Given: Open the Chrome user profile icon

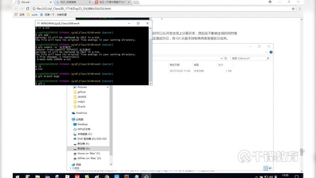Looking at the screenshot, I should [x=270, y=2].
